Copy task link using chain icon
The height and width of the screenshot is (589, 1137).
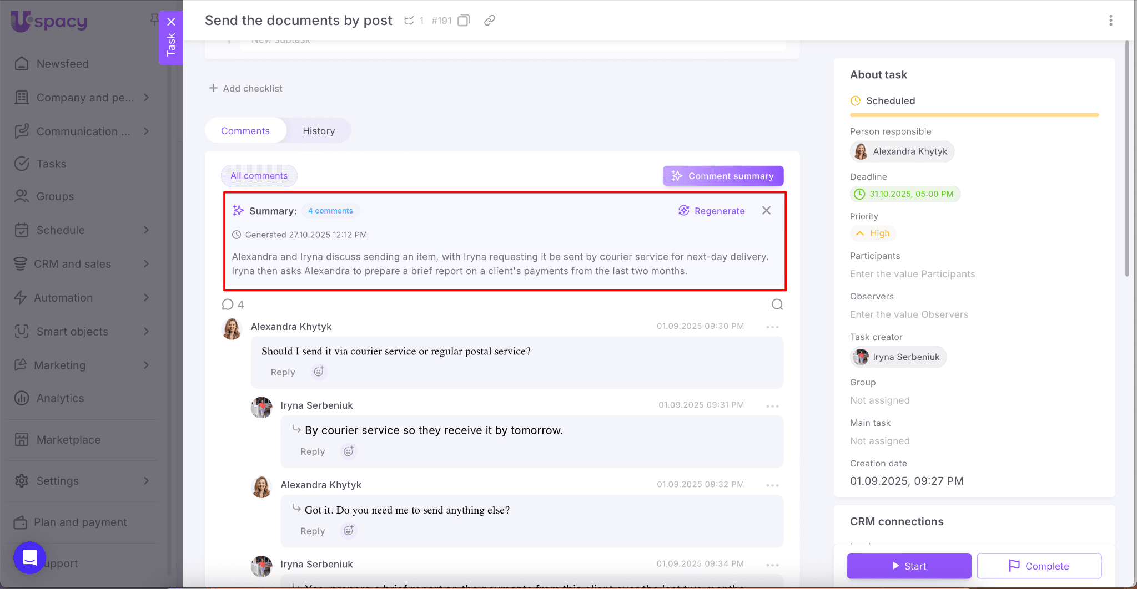point(489,21)
